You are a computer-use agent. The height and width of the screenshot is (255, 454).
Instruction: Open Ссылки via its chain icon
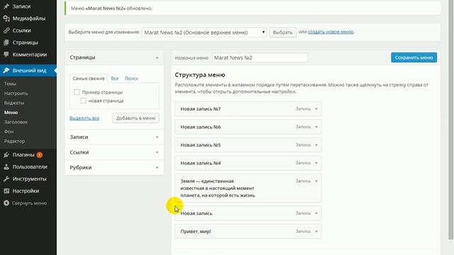point(6,30)
